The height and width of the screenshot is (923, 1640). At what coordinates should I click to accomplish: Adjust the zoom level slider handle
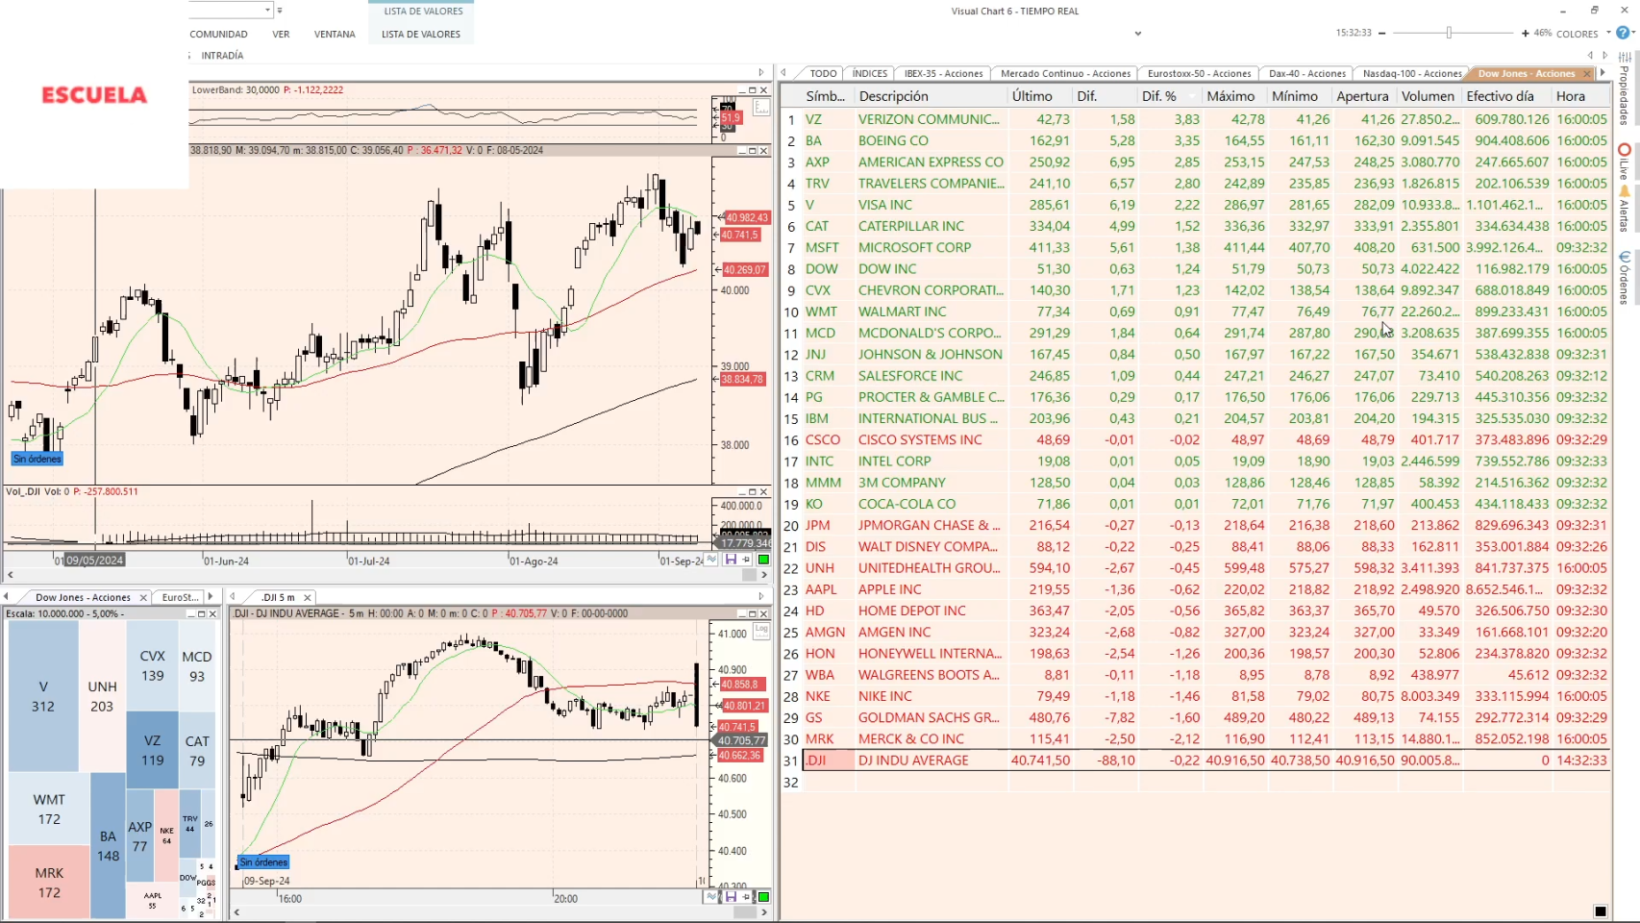click(1449, 34)
